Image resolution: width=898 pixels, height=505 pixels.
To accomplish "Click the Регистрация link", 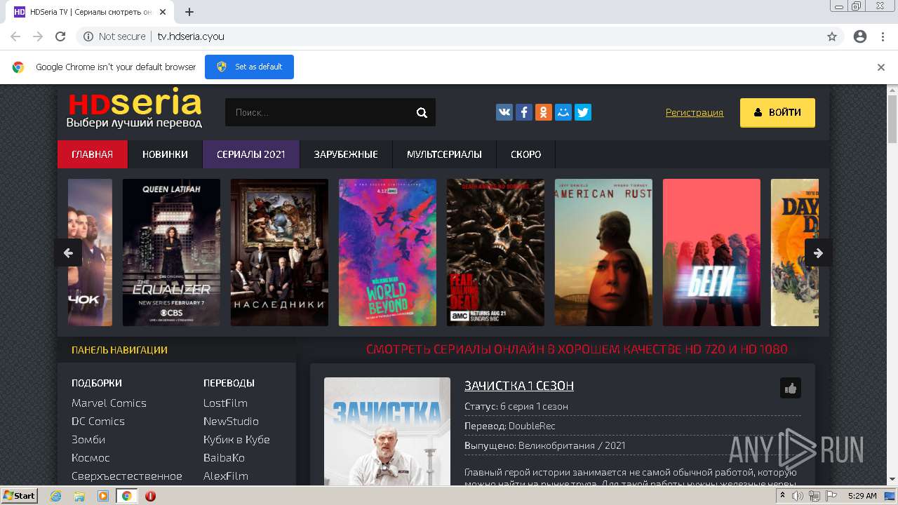I will (695, 112).
